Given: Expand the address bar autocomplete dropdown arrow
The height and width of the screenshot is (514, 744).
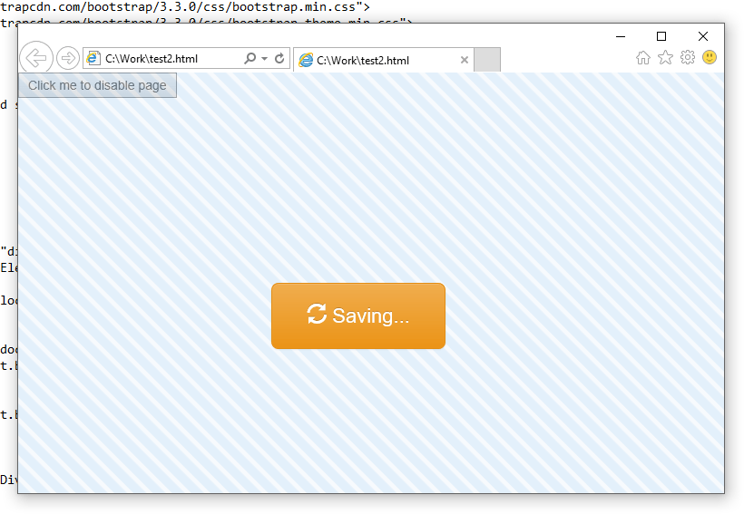Looking at the screenshot, I should [265, 59].
